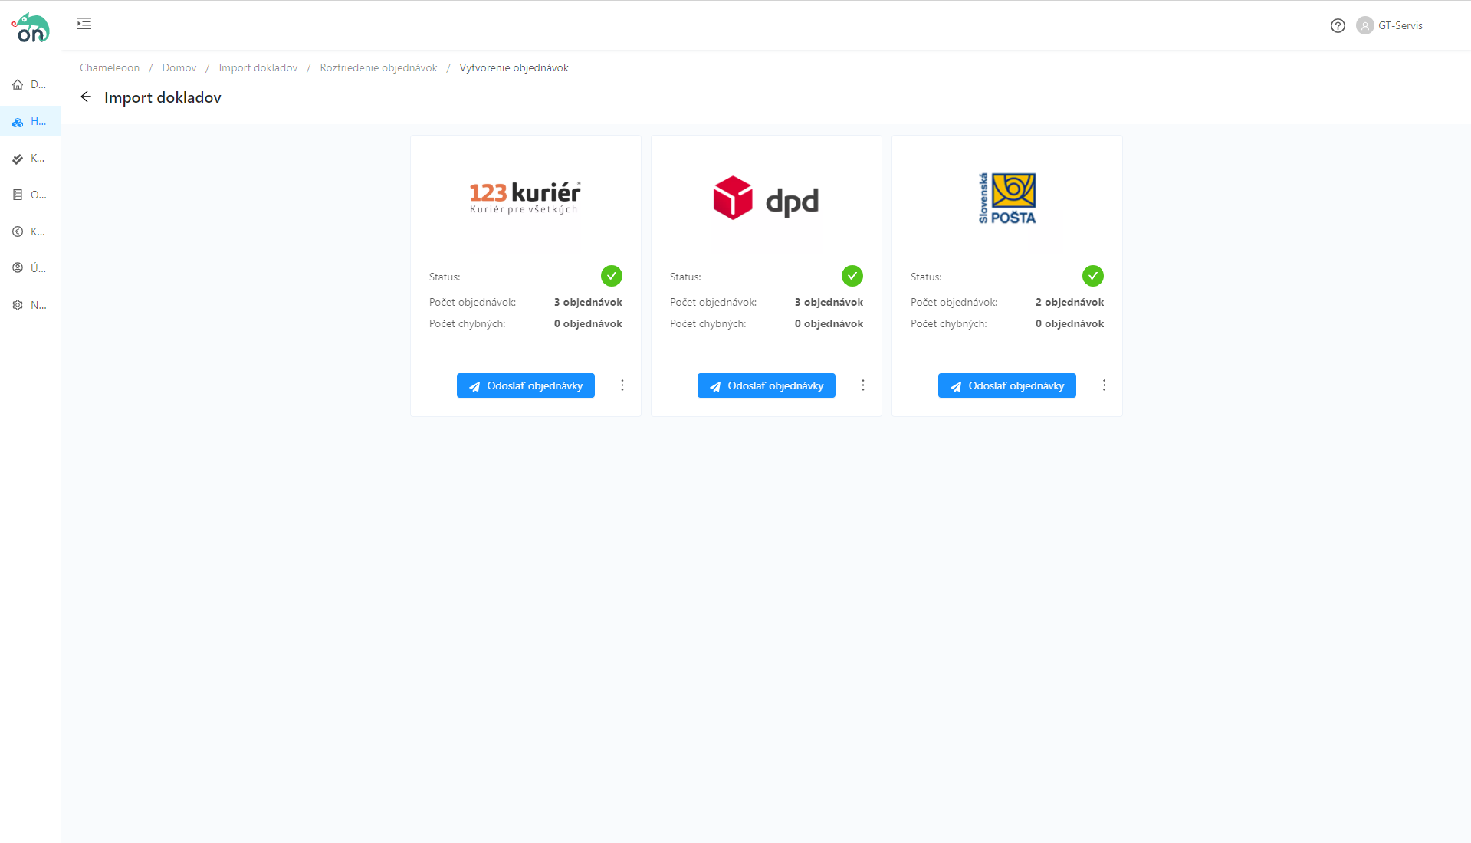Viewport: 1471px width, 843px height.
Task: Open the help question mark icon
Action: tap(1338, 25)
